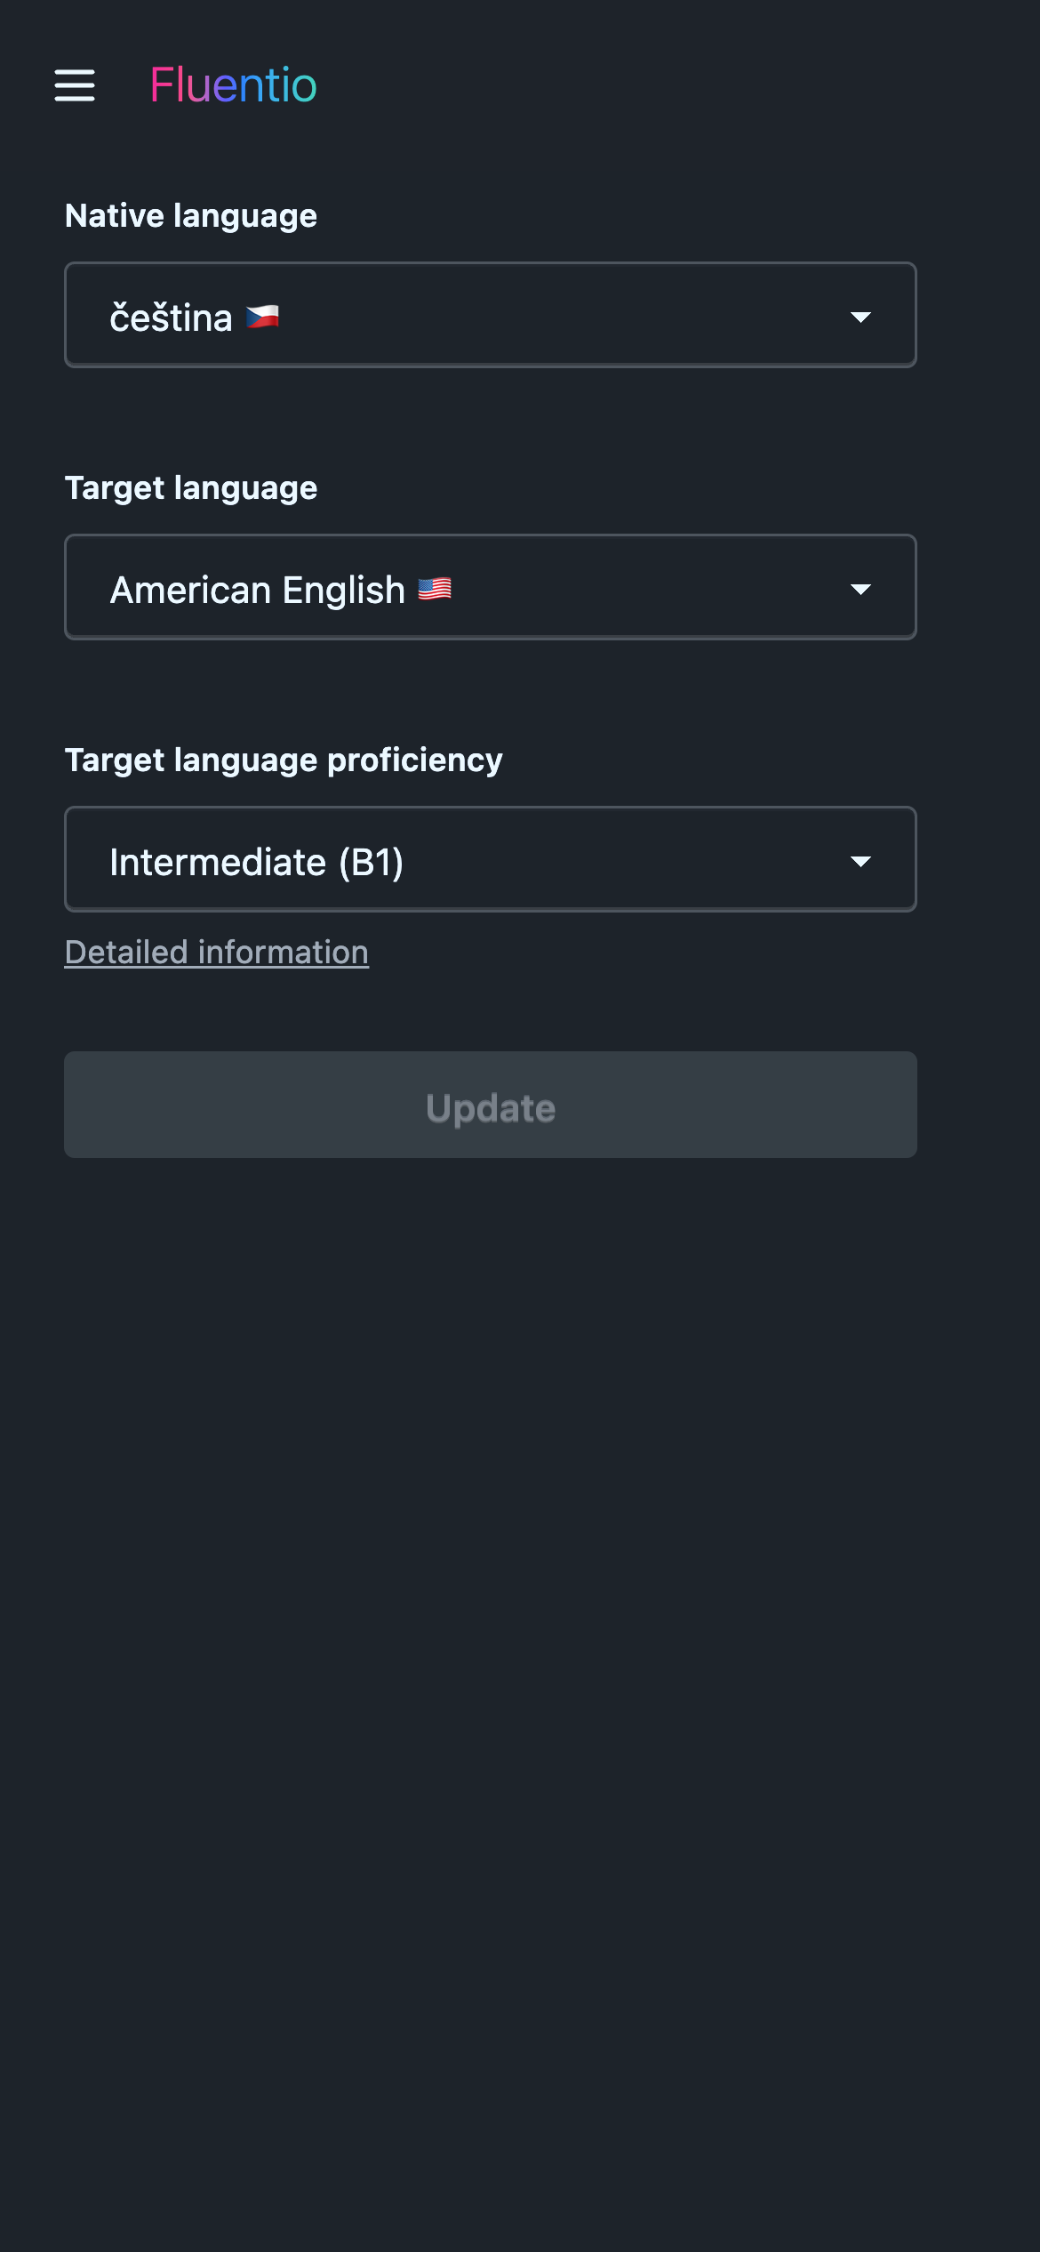This screenshot has width=1040, height=2252.
Task: Click the Intermediate (B1) value
Action: click(x=257, y=862)
